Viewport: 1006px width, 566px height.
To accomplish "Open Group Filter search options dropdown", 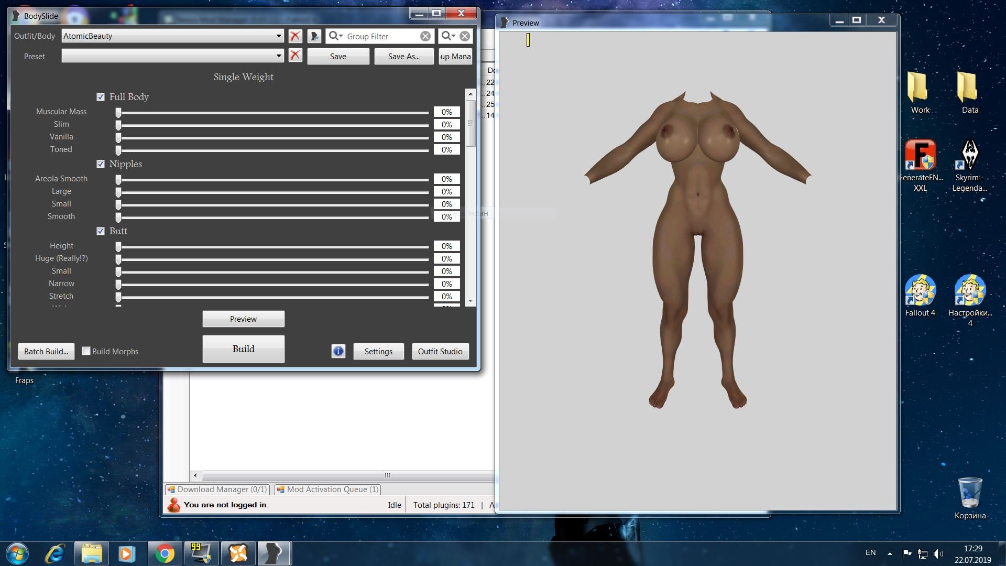I will click(336, 36).
